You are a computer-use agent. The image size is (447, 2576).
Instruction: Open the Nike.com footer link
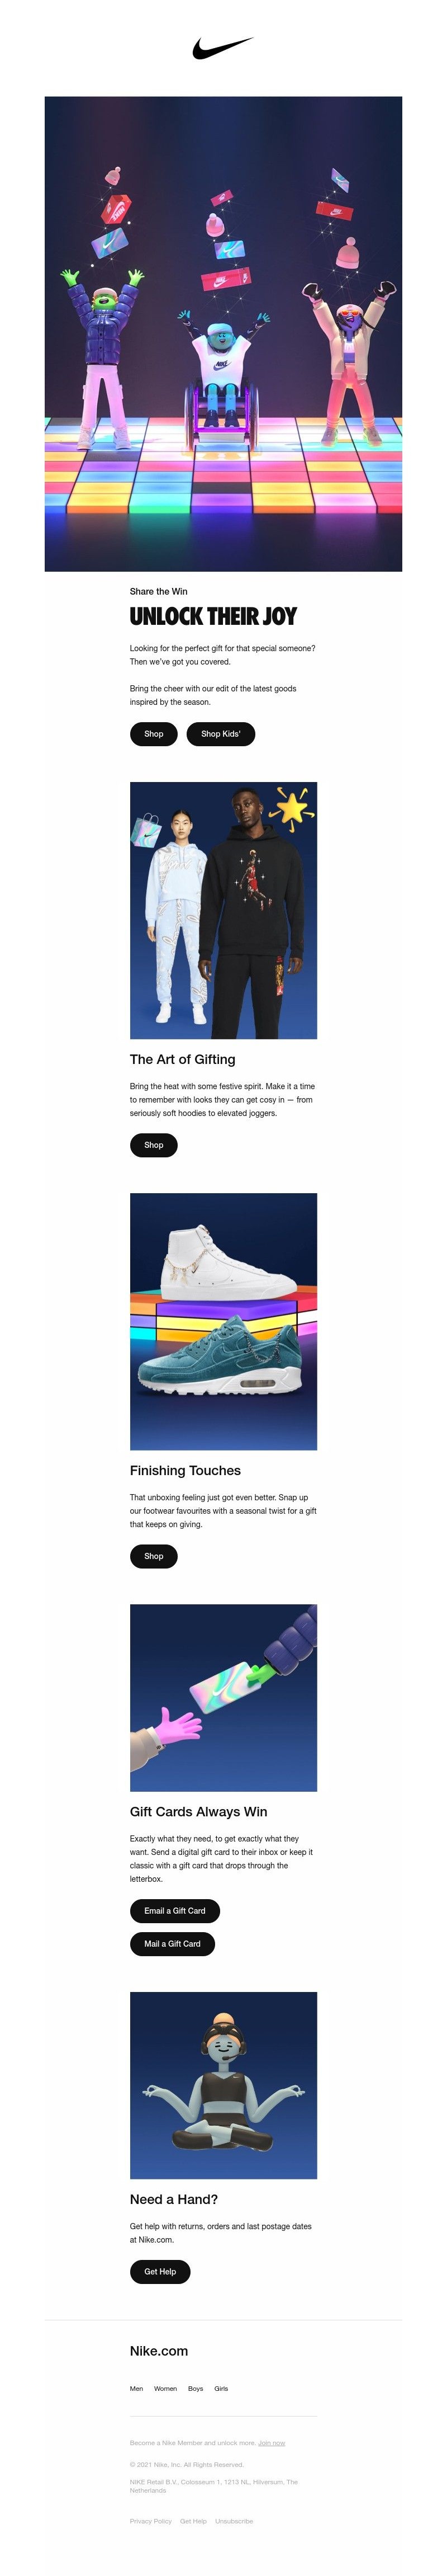click(x=159, y=2351)
